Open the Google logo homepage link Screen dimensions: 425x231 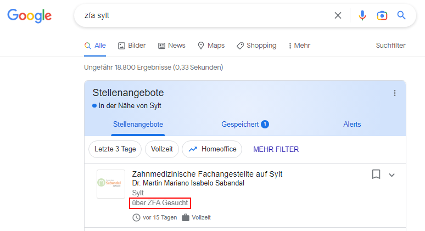pos(29,15)
